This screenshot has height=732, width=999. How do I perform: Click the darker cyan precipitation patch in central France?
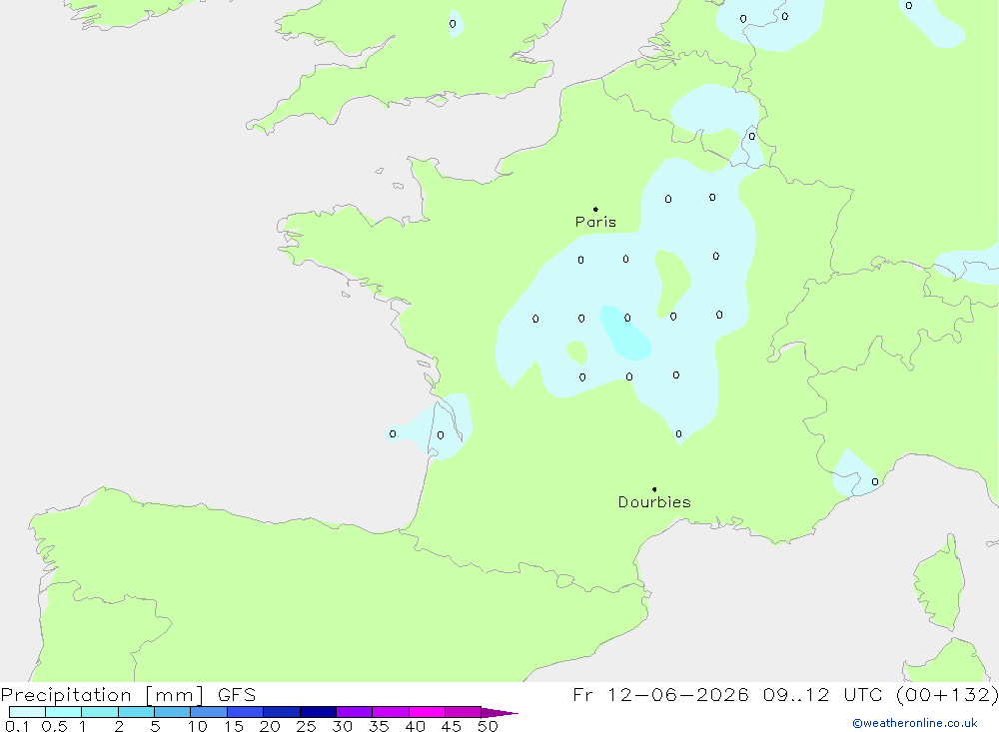(x=623, y=334)
